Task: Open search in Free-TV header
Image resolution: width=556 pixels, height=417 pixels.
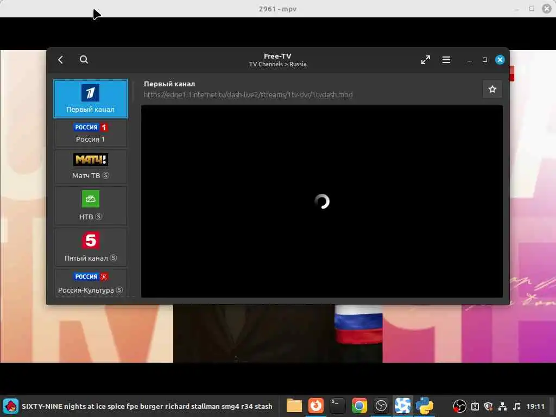Action: point(84,60)
